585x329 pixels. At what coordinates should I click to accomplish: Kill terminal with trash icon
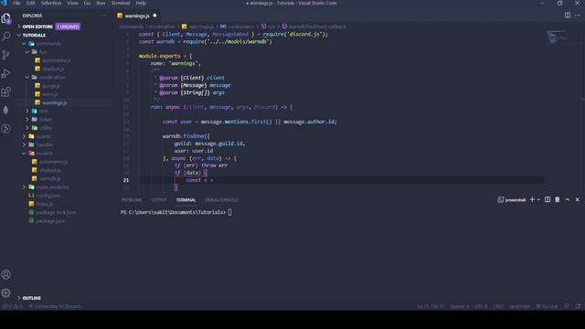558,200
